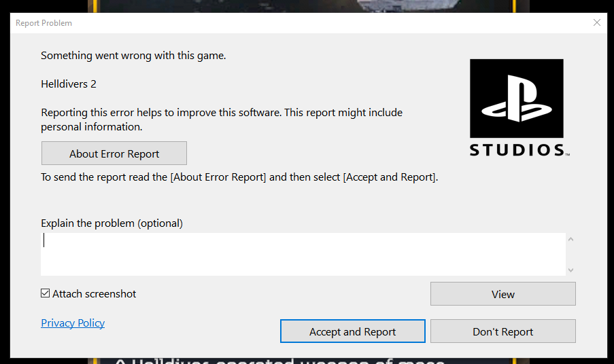Click 'Something went wrong with this game.' text
The image size is (614, 364).
(x=133, y=56)
